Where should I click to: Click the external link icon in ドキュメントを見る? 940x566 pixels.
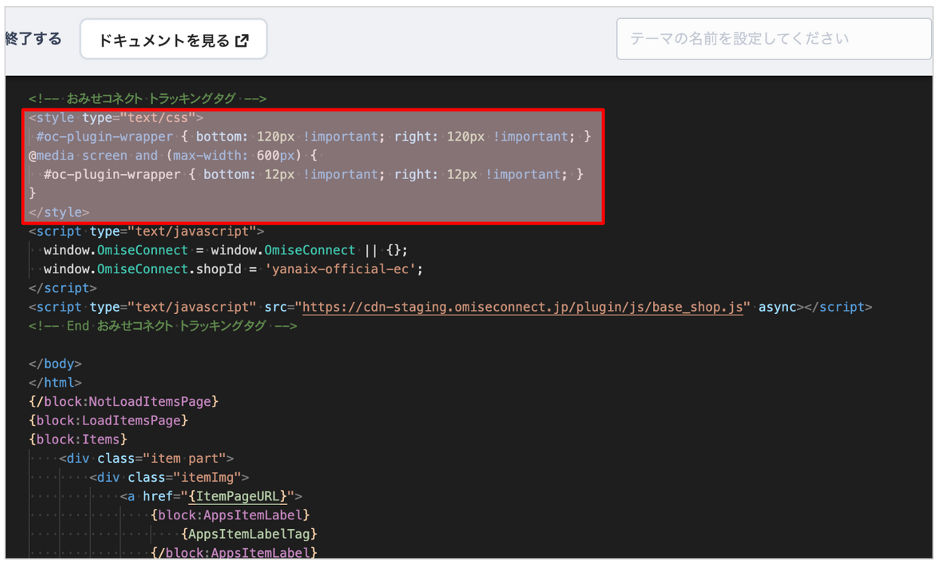[x=242, y=41]
